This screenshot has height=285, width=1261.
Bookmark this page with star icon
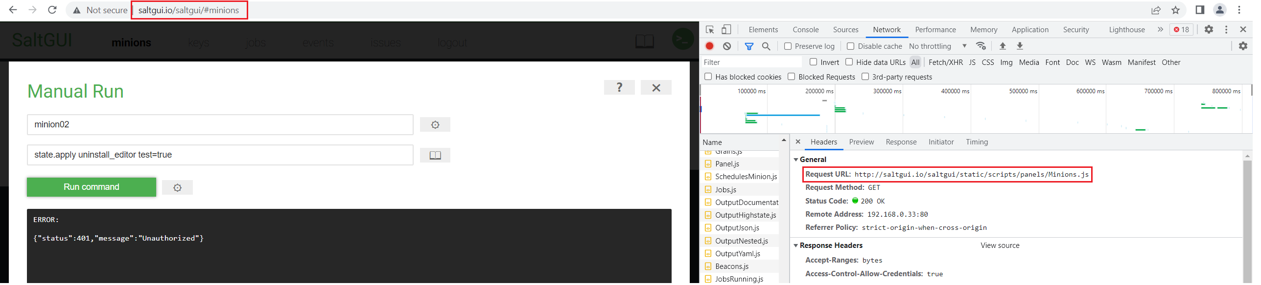(1176, 10)
